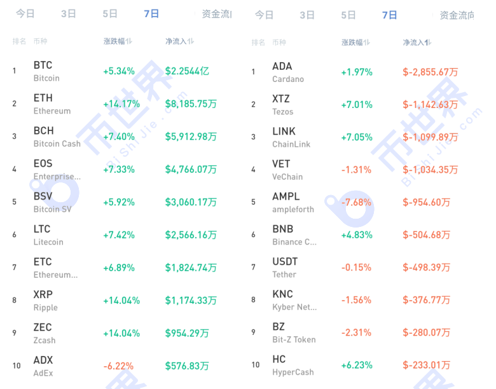Switch to 今日 tab above the BTC table
496x389 pixels.
pos(25,13)
